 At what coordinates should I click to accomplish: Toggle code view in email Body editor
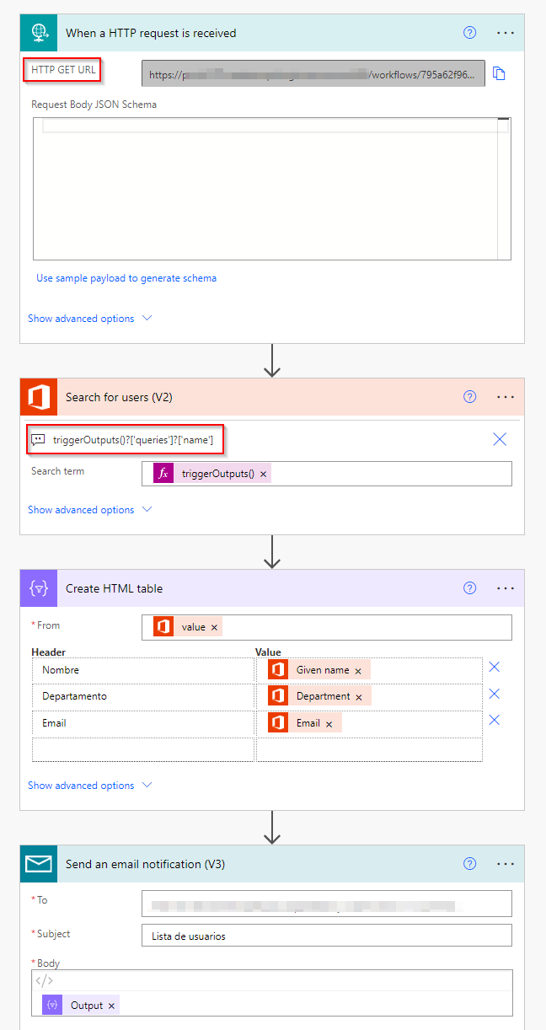click(44, 980)
